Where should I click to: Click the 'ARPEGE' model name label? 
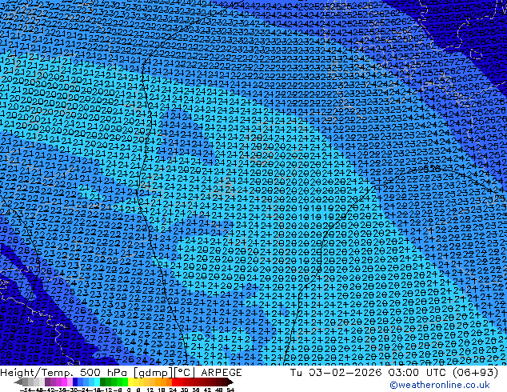tap(222, 372)
